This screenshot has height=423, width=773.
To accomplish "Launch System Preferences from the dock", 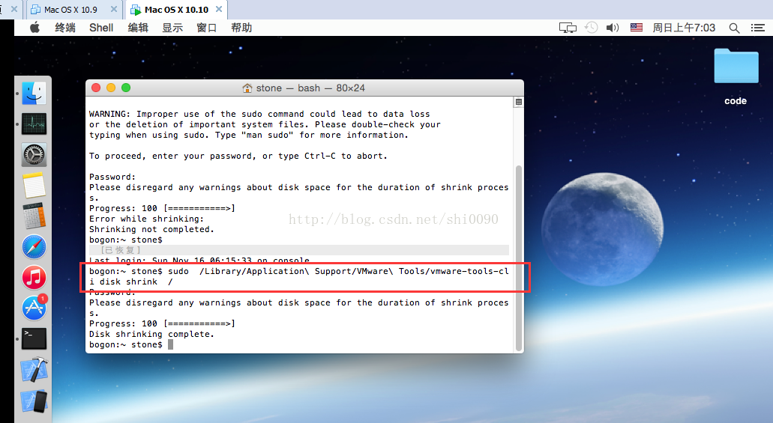I will 34,155.
